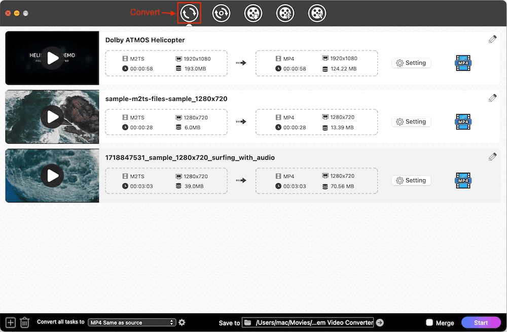Choose MP4 format icon for sample-m2ts-files-sample_1280x720
Viewport: 507px width, 332px height.
[463, 122]
